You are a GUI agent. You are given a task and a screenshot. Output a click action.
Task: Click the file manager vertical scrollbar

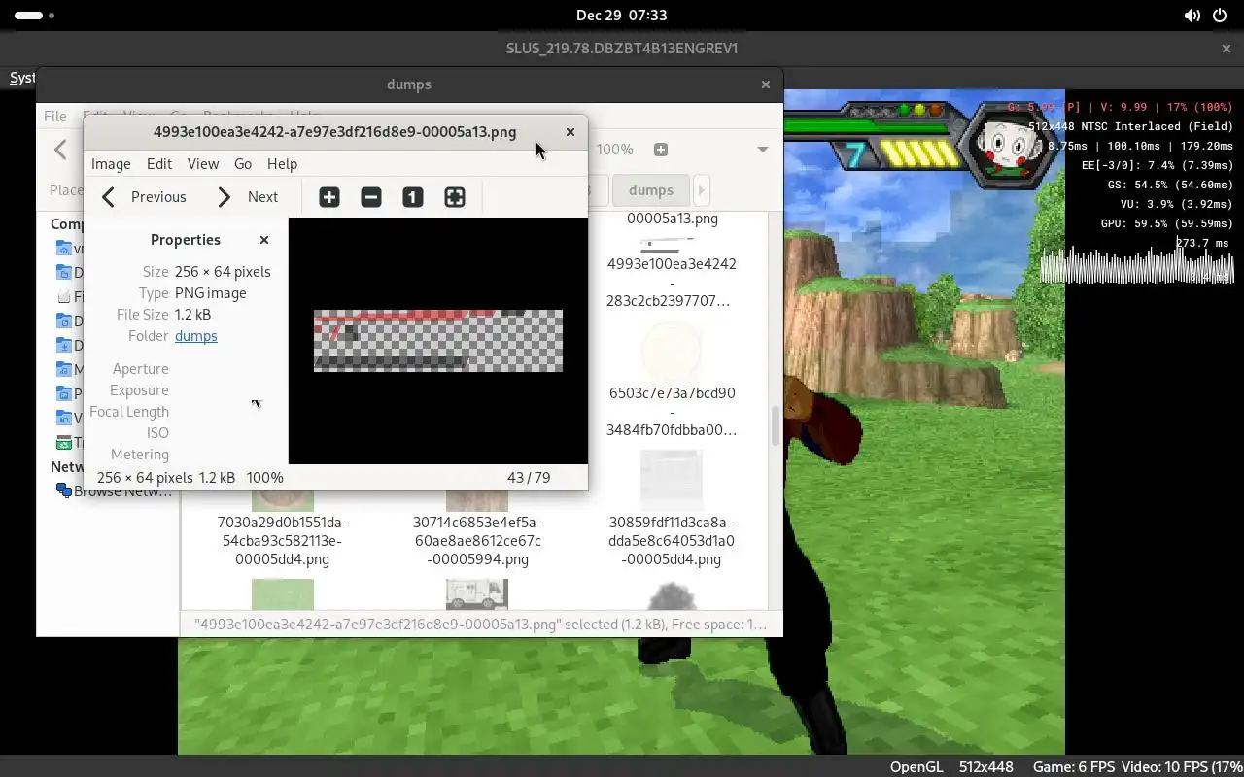[775, 425]
